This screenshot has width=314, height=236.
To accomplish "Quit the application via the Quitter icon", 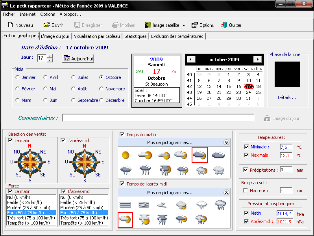I will [224, 25].
